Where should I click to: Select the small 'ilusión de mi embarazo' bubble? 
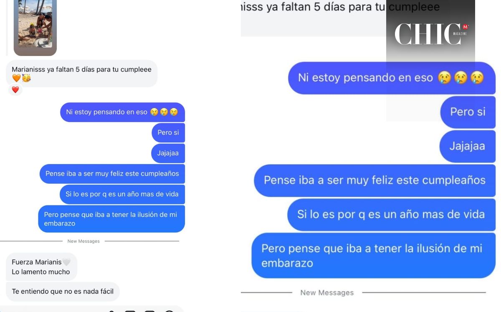coord(111,219)
